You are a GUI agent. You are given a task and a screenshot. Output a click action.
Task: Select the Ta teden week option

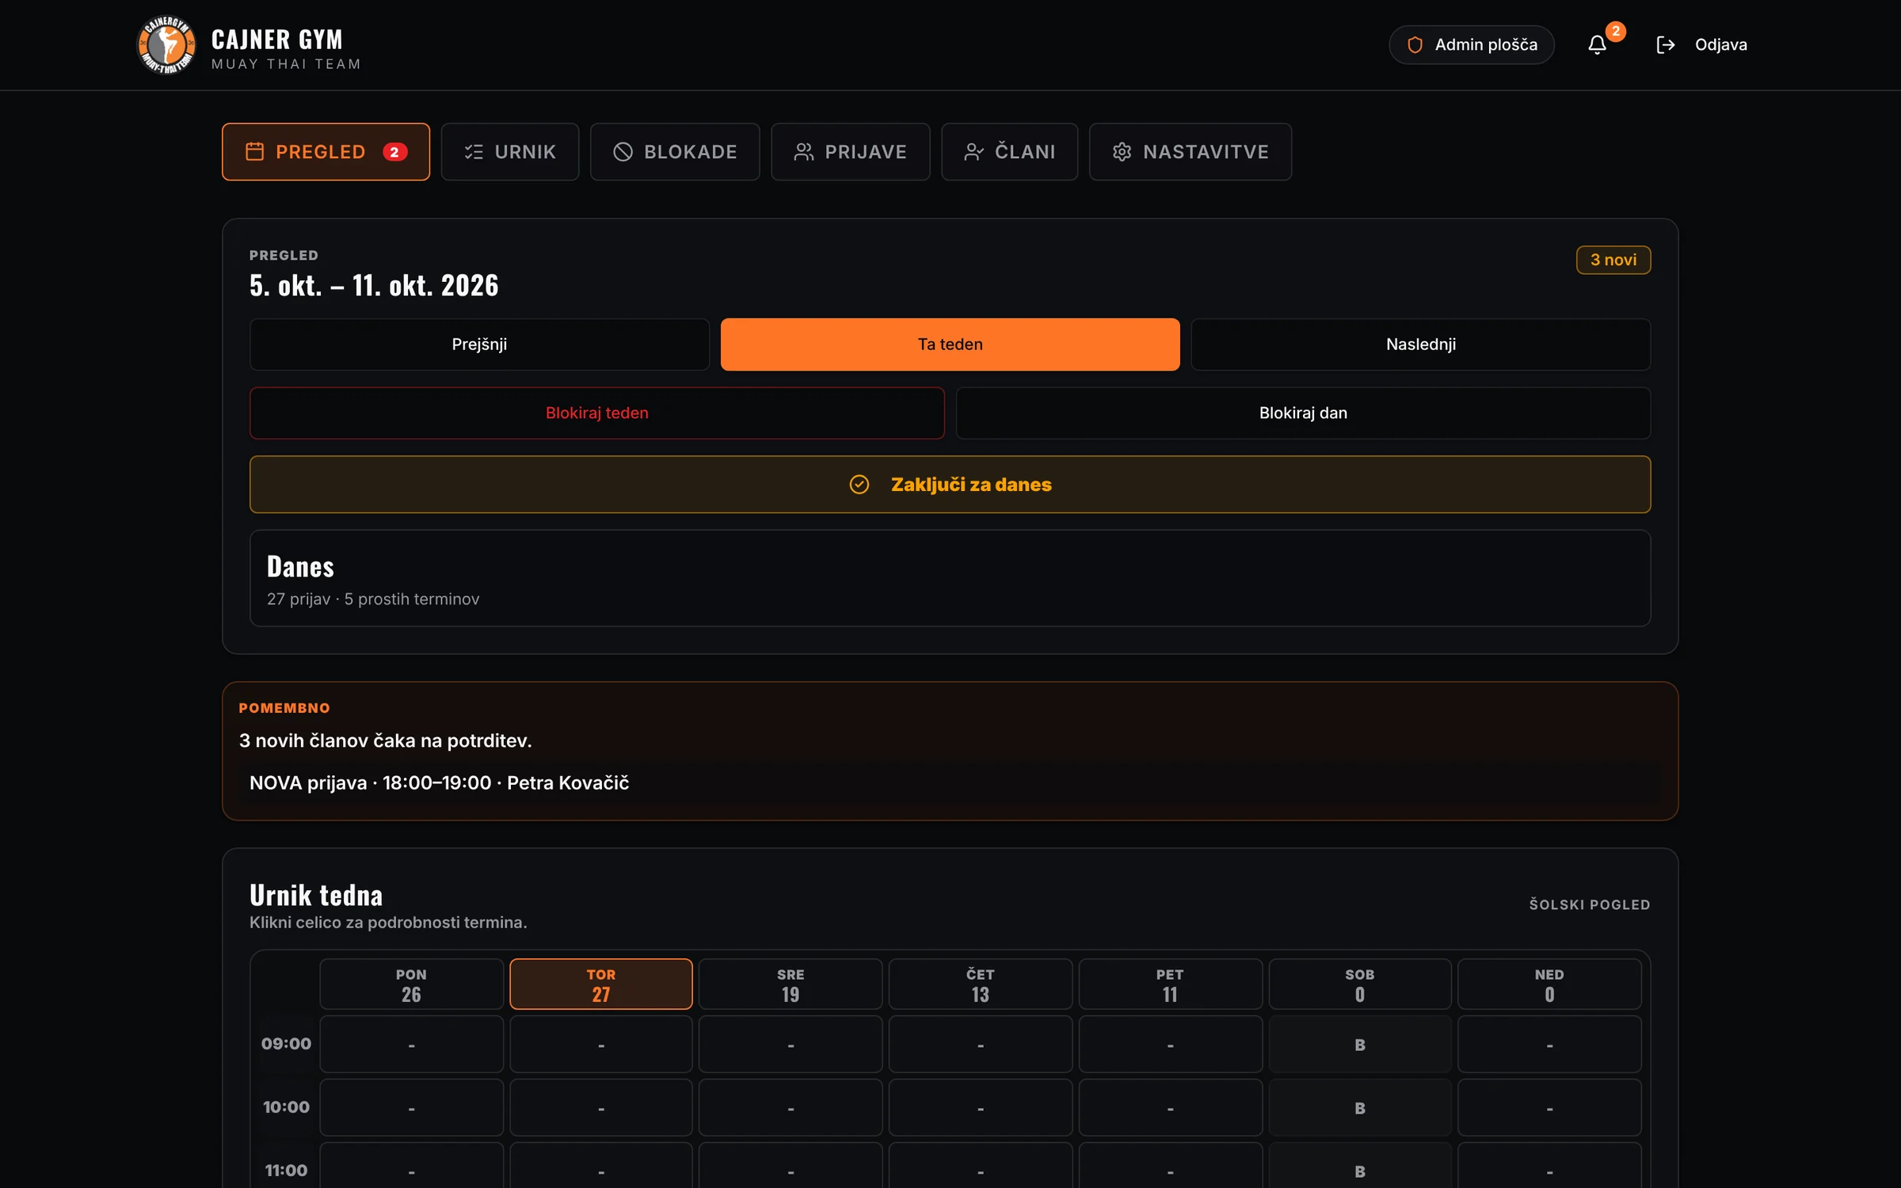click(x=950, y=345)
